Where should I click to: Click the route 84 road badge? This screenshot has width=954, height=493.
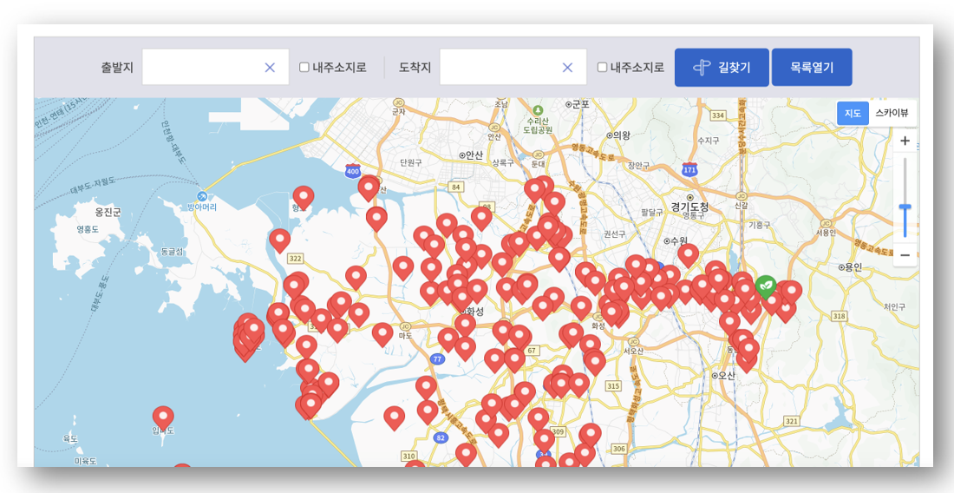(455, 185)
